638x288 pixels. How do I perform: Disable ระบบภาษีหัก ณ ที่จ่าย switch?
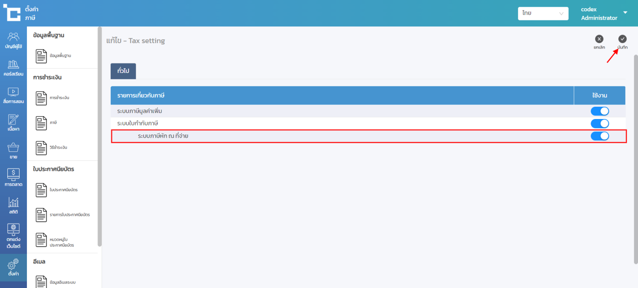tap(600, 136)
